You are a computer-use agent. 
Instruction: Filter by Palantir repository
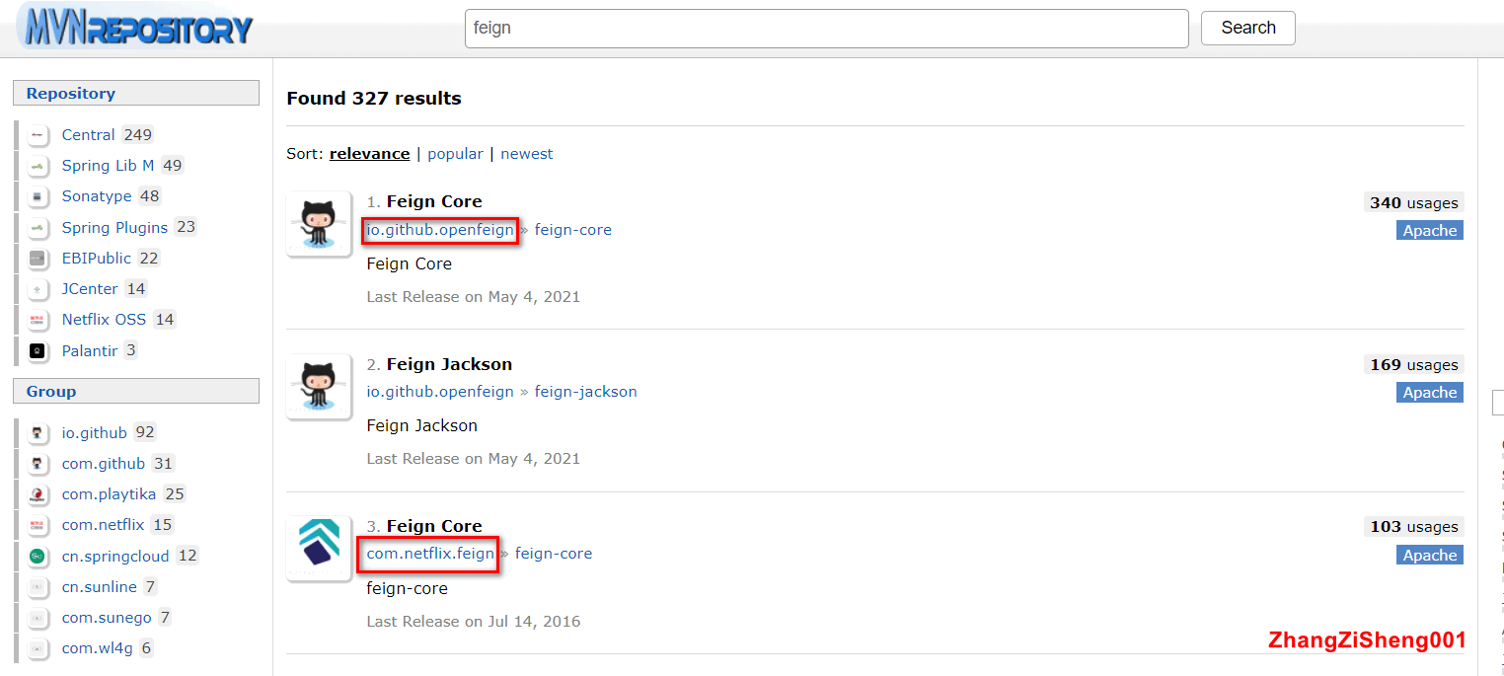click(x=89, y=351)
